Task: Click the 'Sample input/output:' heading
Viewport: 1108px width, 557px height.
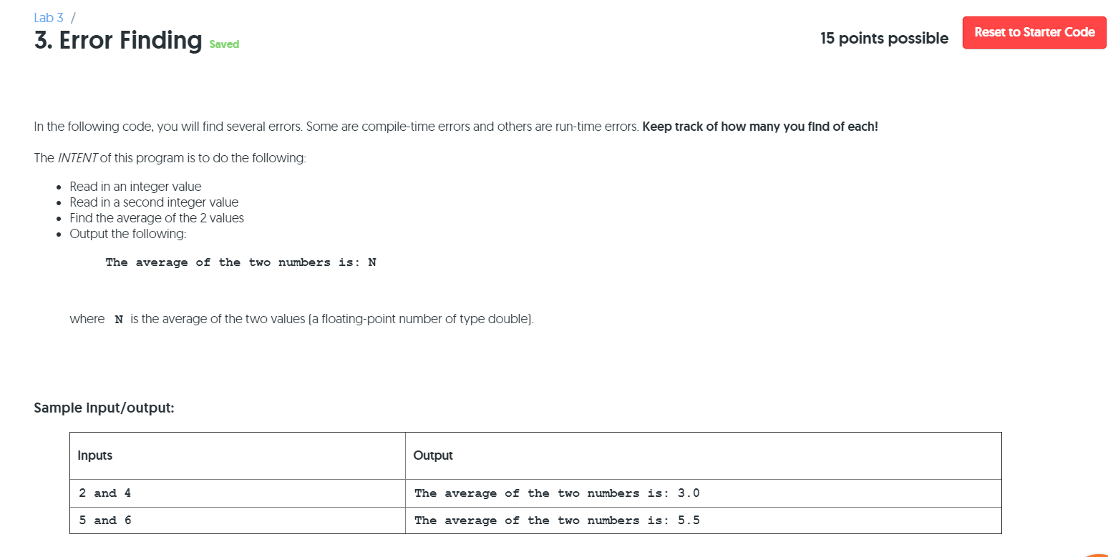Action: [x=104, y=408]
